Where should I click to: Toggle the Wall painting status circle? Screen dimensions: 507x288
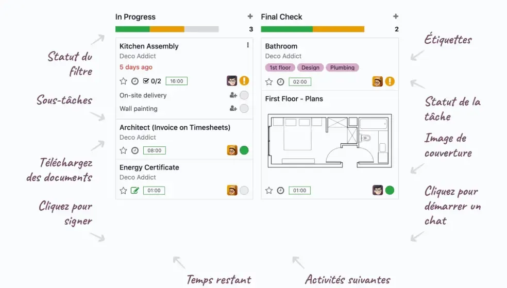click(x=244, y=109)
